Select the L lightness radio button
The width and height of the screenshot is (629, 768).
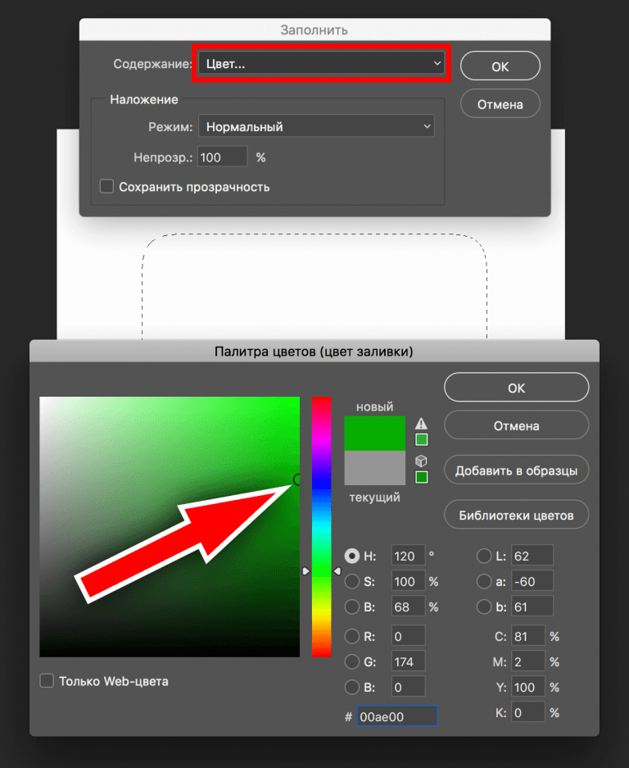[483, 556]
